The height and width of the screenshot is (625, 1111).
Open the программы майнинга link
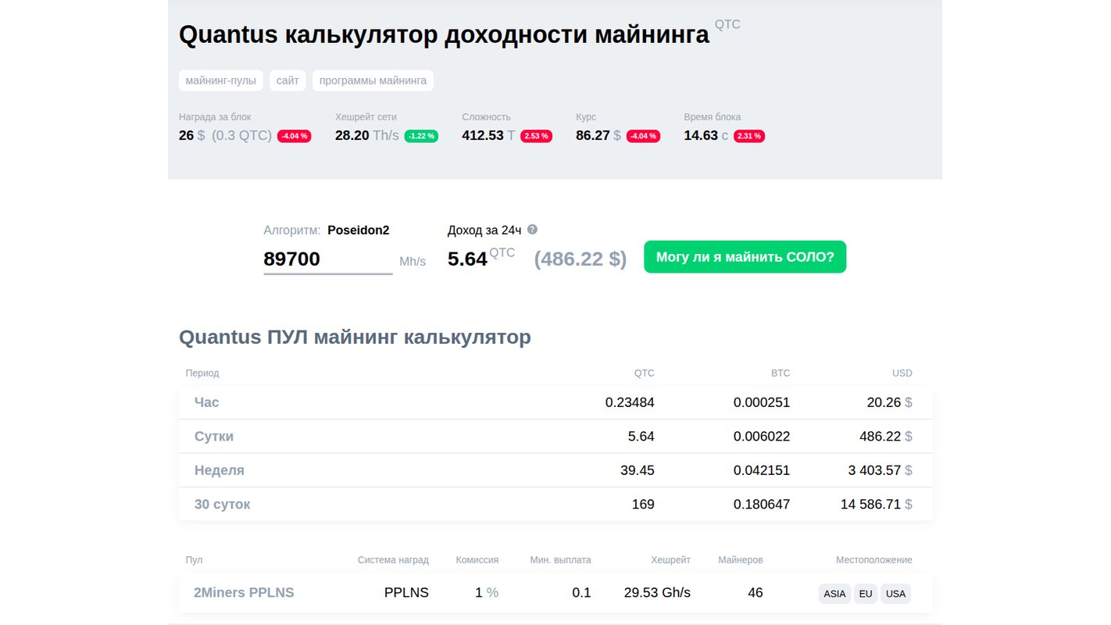pos(373,80)
